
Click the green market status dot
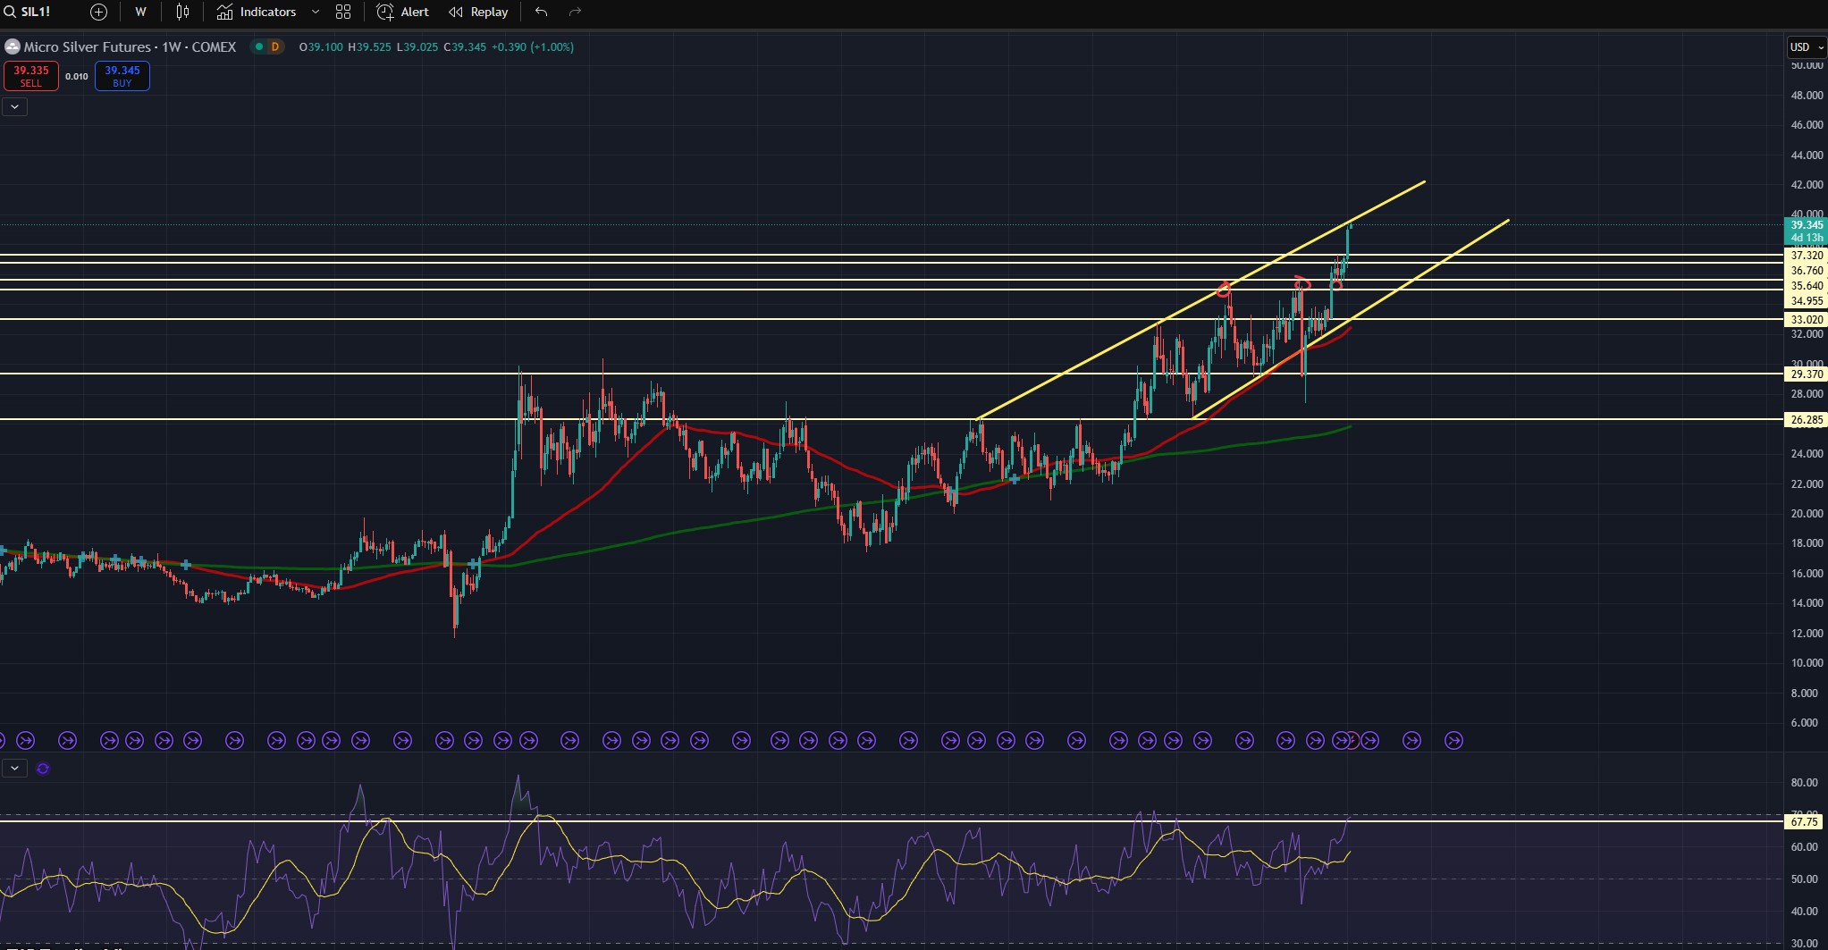pyautogui.click(x=258, y=46)
